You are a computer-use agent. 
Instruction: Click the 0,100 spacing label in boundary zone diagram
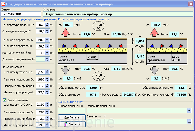click(x=176, y=57)
